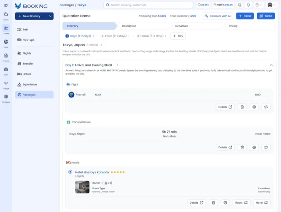
Task: Open Packages in the side menu
Action: [x=34, y=95]
